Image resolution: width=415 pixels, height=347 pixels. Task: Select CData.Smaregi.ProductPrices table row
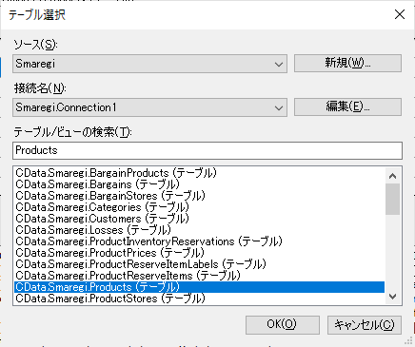(x=199, y=253)
